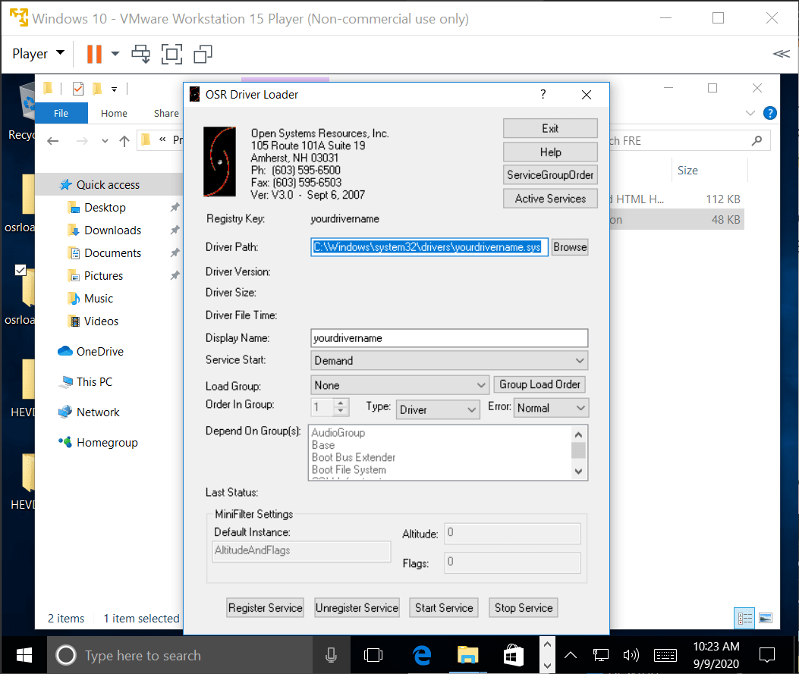
Task: Click the Driver Path input field
Action: (429, 247)
